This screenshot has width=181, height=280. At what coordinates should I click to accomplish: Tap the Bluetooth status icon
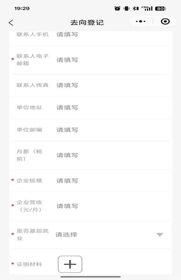[x=136, y=8]
